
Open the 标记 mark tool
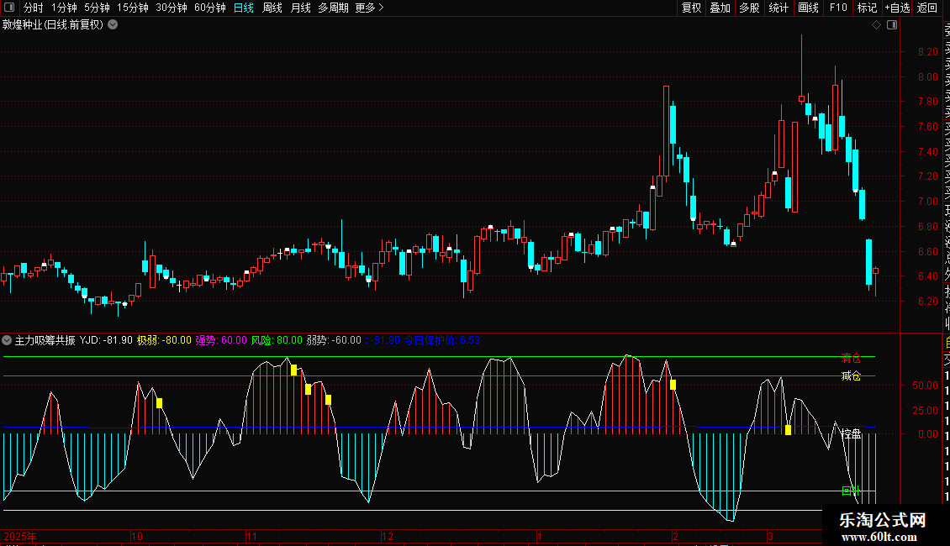coord(866,8)
